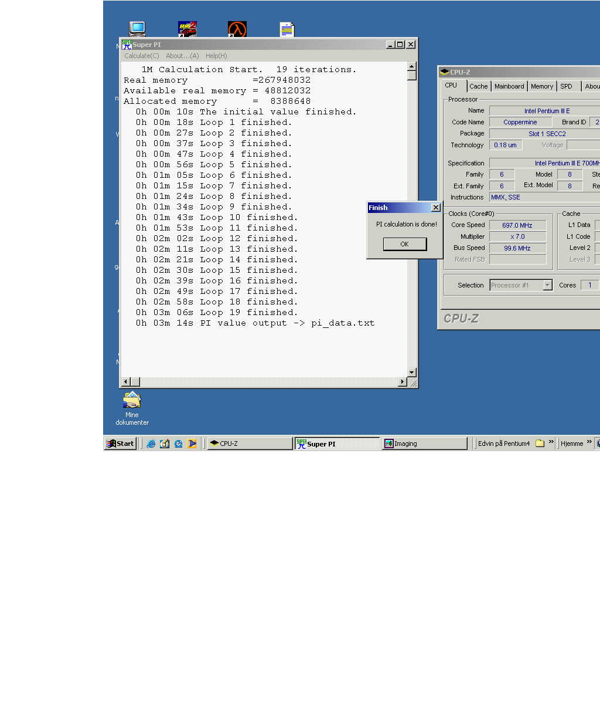Launch the Half-Life lambda desktop shortcut
Viewport: 600px width, 704px height.
[237, 29]
